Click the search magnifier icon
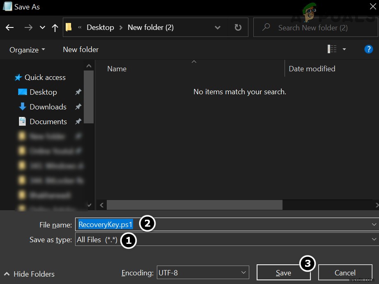379x284 pixels. (x=266, y=27)
